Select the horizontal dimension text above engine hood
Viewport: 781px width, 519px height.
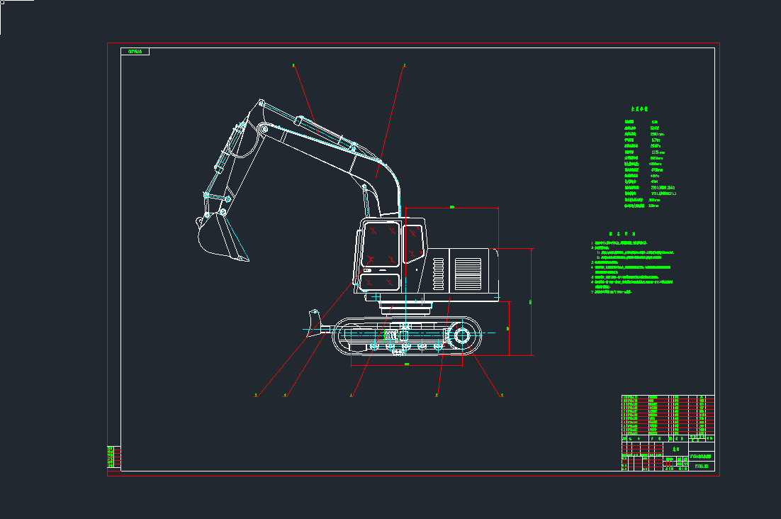click(451, 207)
